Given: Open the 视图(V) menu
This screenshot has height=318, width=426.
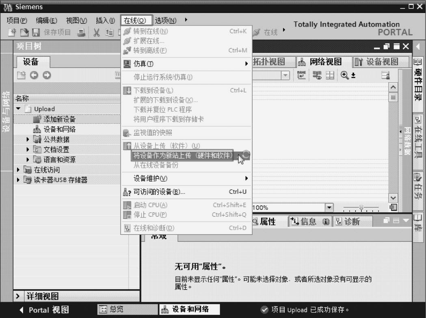Looking at the screenshot, I should coord(76,20).
